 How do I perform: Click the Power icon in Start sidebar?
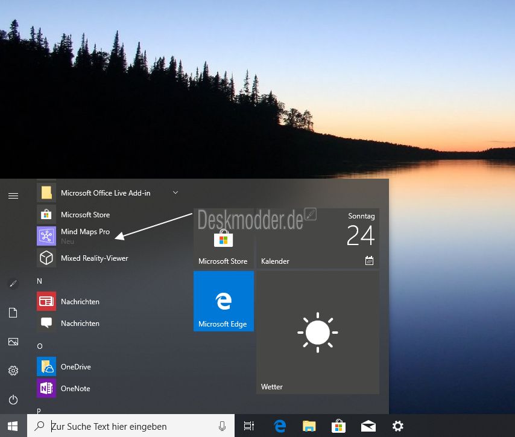[13, 400]
